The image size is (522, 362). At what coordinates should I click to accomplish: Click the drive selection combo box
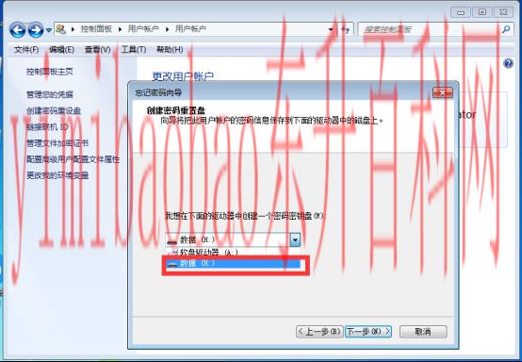coord(233,239)
